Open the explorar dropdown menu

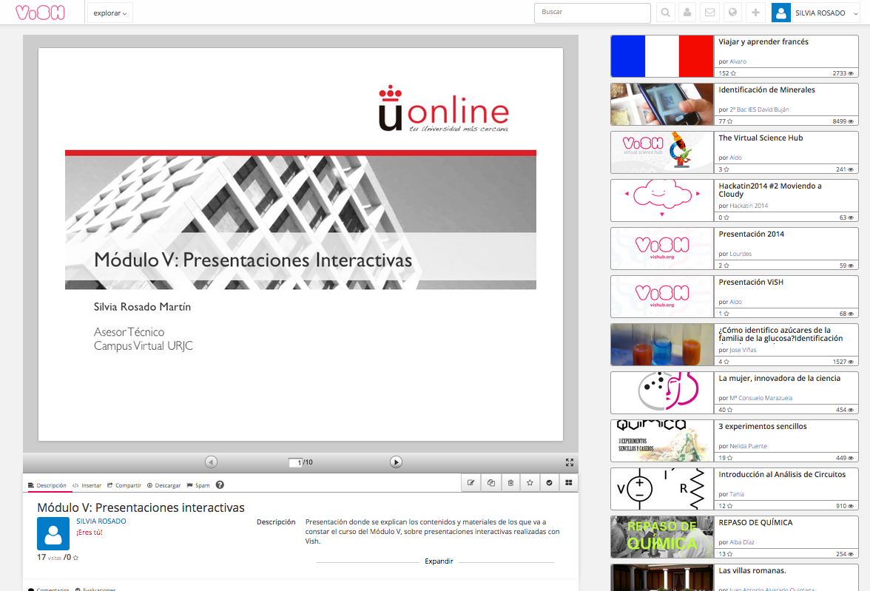[110, 13]
